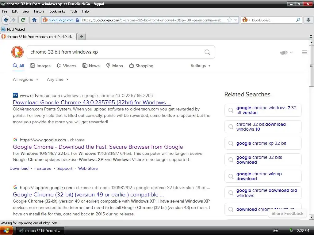Click the Google favicon beside www.google.com

[x=15, y=140]
